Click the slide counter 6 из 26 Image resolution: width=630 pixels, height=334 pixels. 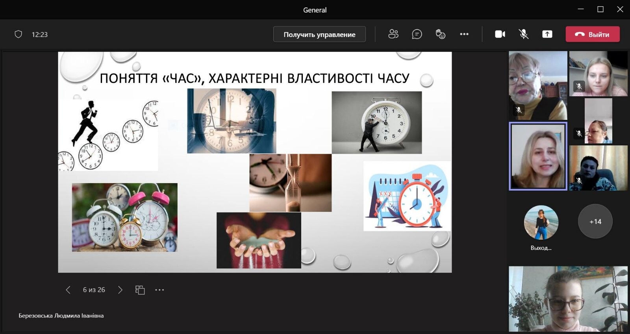point(94,290)
